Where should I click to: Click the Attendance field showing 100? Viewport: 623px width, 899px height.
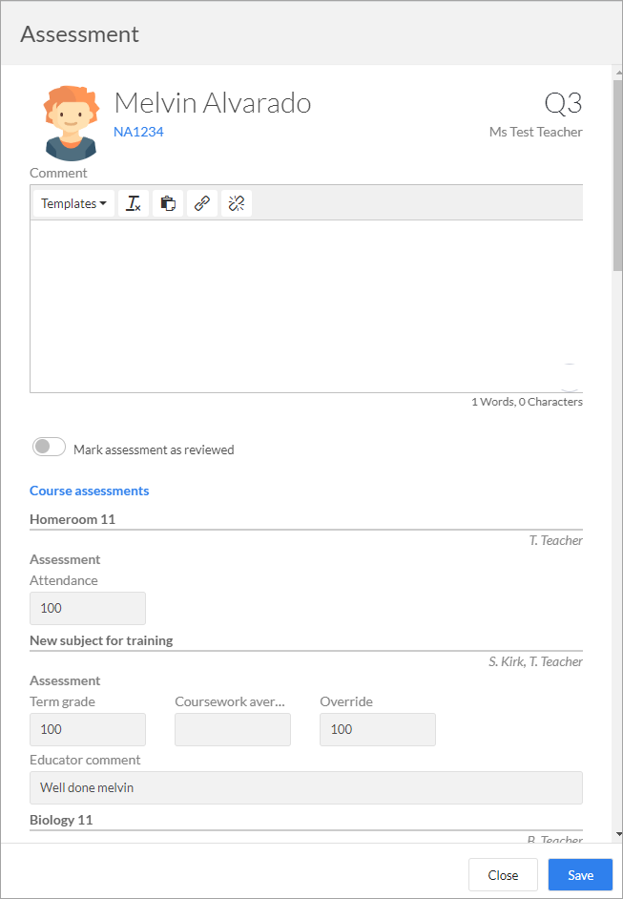tap(88, 608)
